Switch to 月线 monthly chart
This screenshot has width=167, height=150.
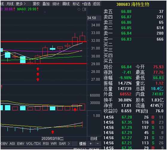[10, 4]
